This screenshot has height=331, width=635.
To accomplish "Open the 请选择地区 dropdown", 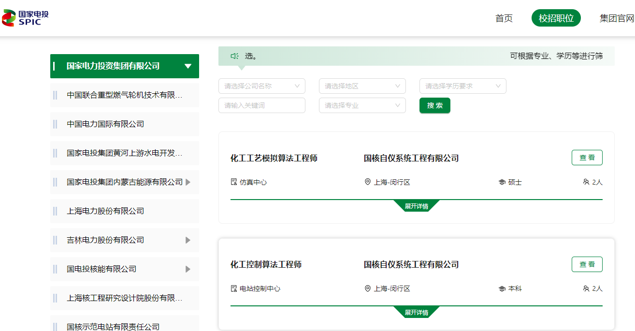I will click(362, 86).
